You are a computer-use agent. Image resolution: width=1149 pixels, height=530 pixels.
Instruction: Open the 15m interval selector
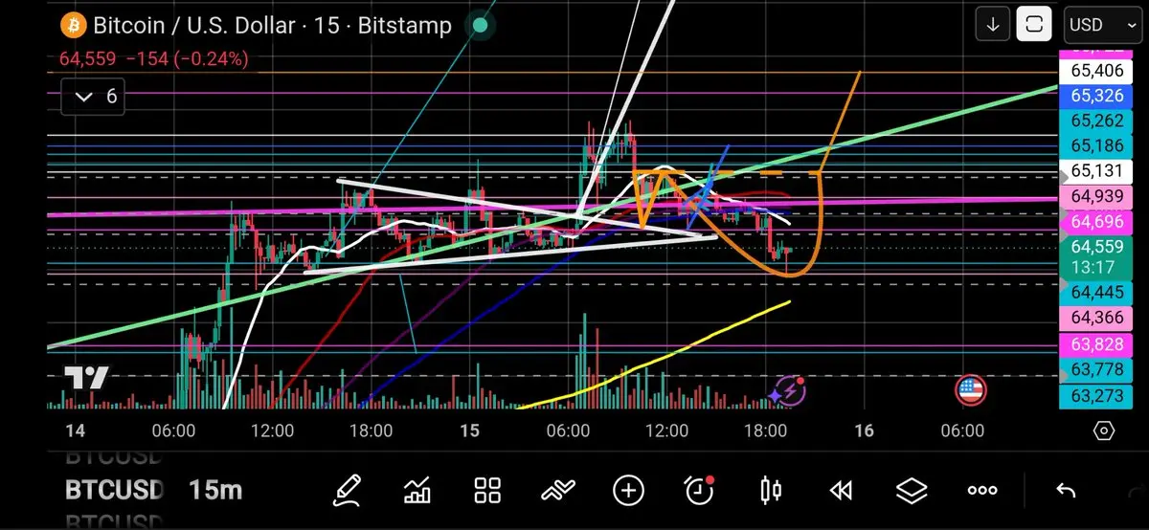coord(215,491)
